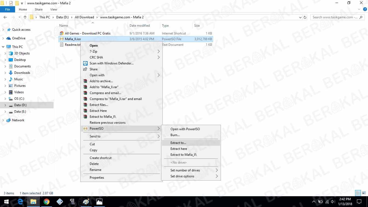Viewport: 368px width, 207px height.
Task: Choose Open with PowerISO
Action: click(191, 129)
